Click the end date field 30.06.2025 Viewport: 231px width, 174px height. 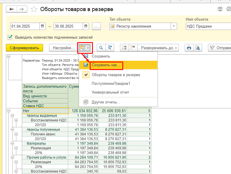point(68,26)
